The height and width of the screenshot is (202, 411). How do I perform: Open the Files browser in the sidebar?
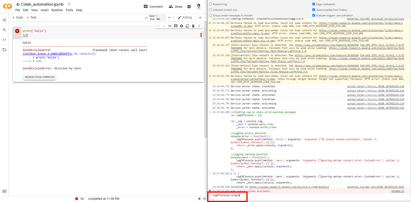4,49
